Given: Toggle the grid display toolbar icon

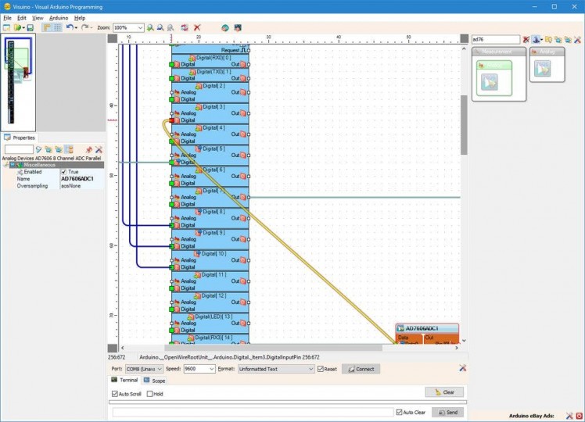Looking at the screenshot, I should (57, 27).
